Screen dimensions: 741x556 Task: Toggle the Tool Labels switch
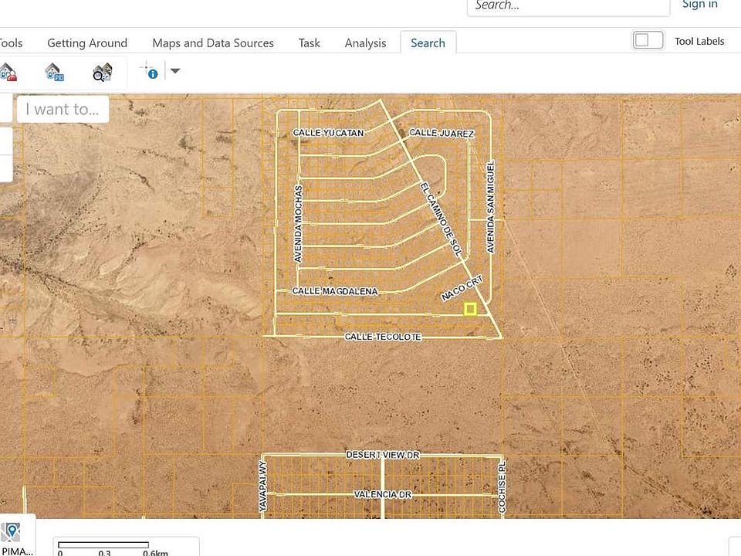pos(648,40)
